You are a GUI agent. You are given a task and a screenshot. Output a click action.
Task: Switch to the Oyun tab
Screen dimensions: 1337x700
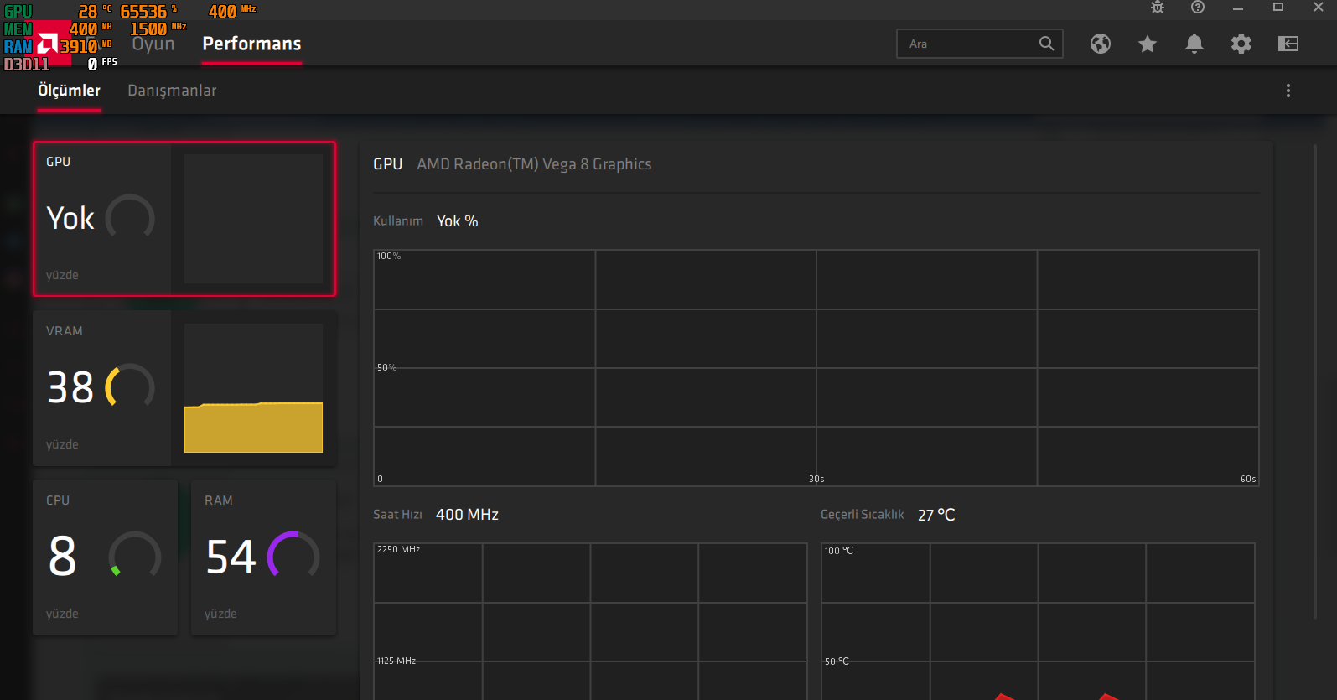pyautogui.click(x=153, y=44)
